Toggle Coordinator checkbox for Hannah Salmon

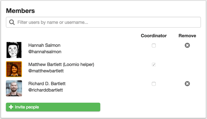pyautogui.click(x=154, y=46)
